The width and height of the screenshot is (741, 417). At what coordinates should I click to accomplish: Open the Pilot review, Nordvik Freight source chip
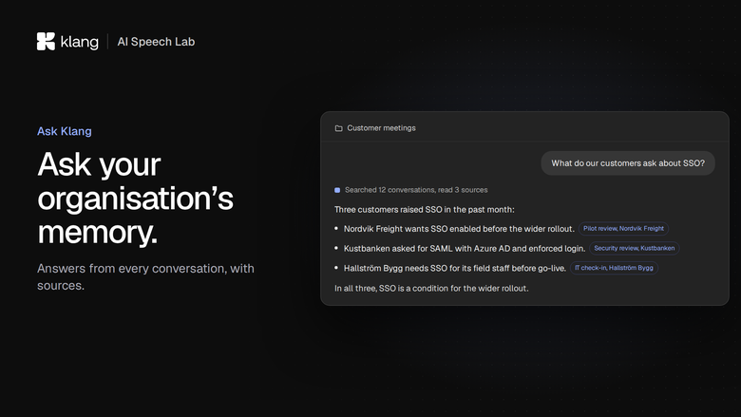(x=623, y=229)
